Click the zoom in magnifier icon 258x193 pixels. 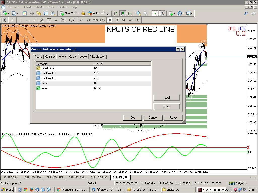click(x=139, y=13)
